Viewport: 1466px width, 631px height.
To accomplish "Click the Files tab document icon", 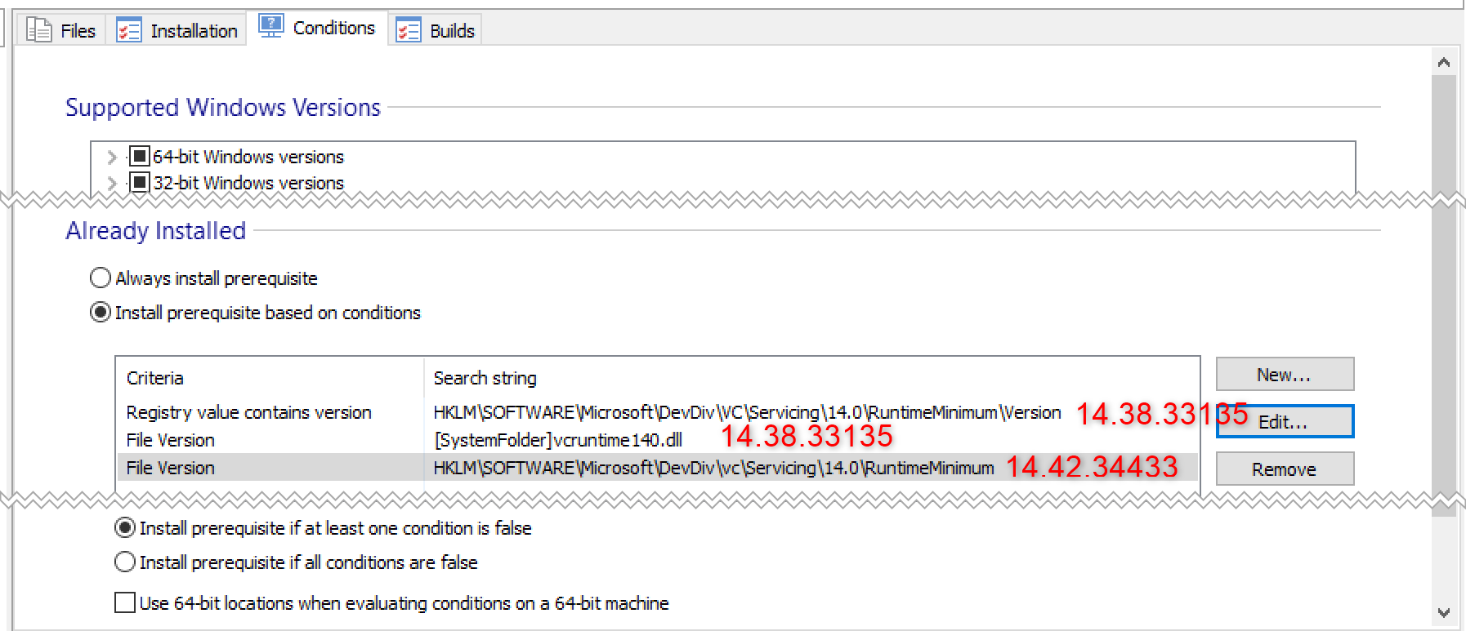I will coord(38,30).
